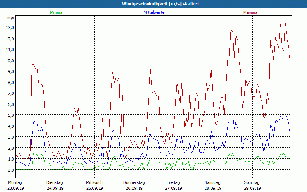Click the date 26.09.19
The width and height of the screenshot is (307, 192).
134,188
